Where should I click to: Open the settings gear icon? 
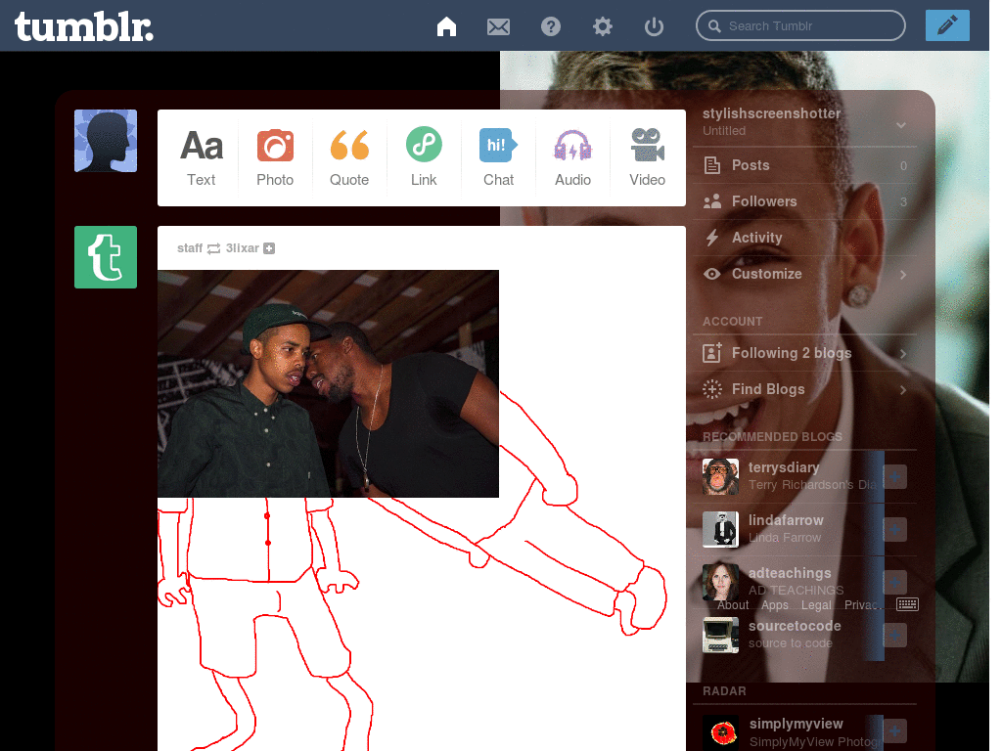coord(602,26)
